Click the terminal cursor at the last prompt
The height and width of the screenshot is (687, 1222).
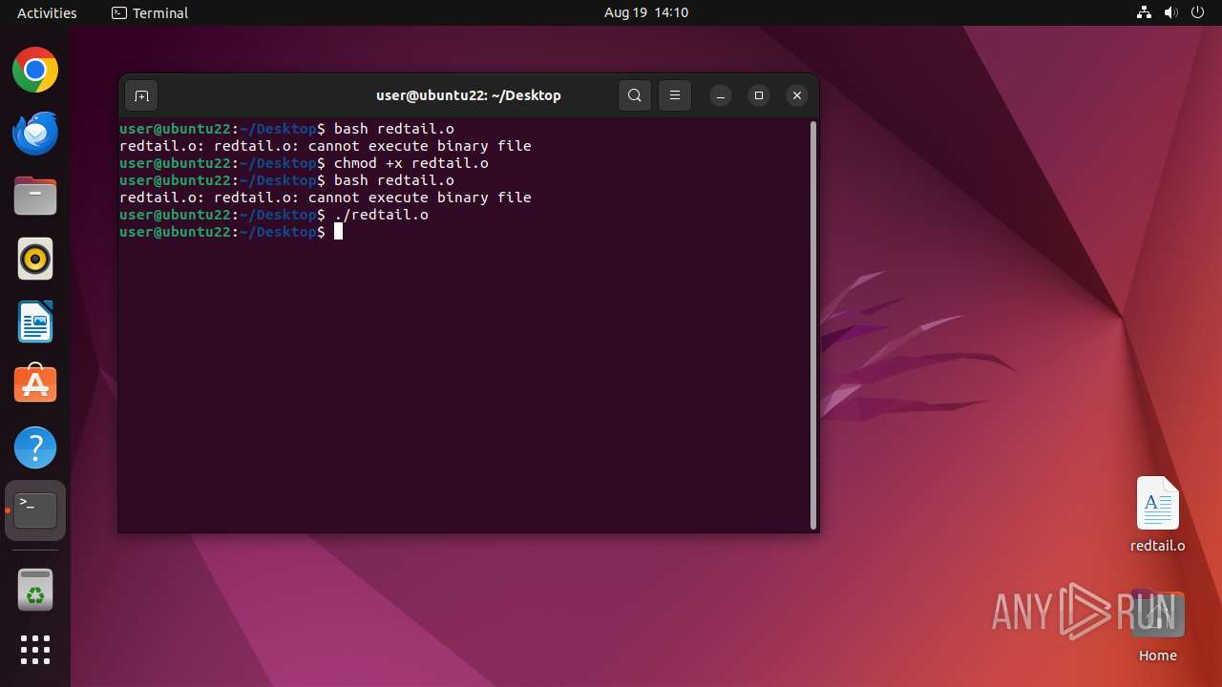(x=338, y=232)
